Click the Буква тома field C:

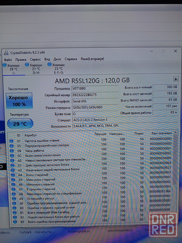[95, 114]
